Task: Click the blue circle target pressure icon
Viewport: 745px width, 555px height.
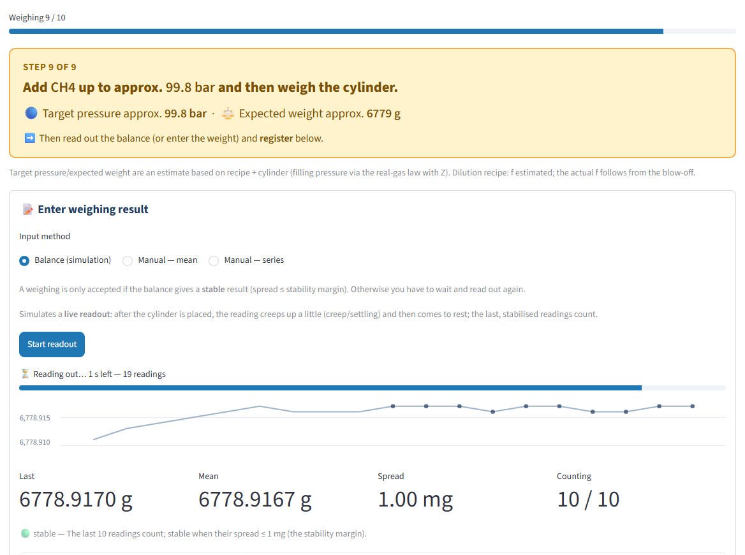Action: (31, 113)
